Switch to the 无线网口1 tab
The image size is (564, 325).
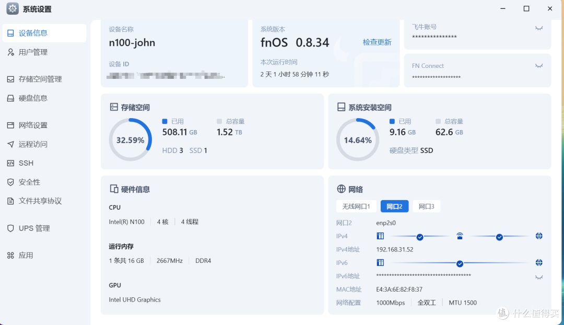coord(356,206)
